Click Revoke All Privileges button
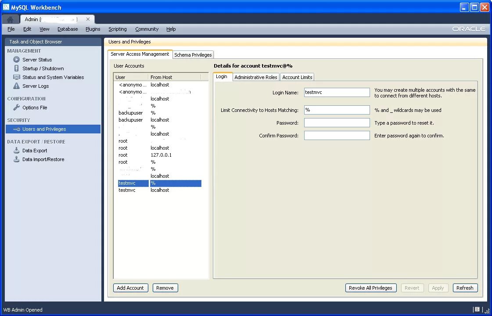Viewport: 492px width, 316px height. click(370, 288)
